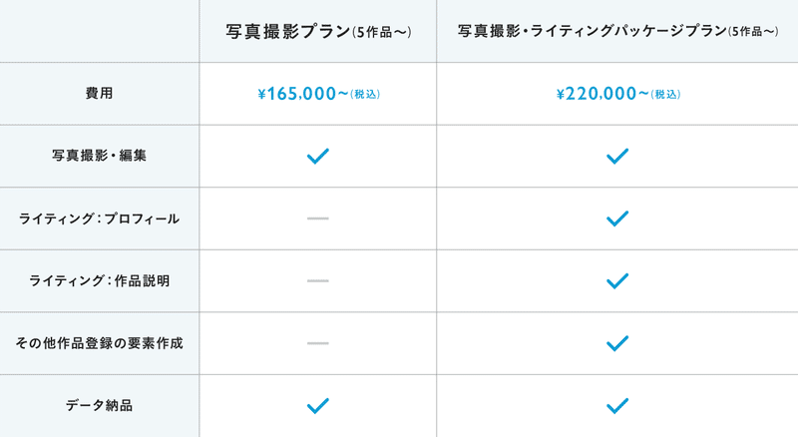
Task: Click the 写真撮影・編集 row label
Action: click(99, 156)
